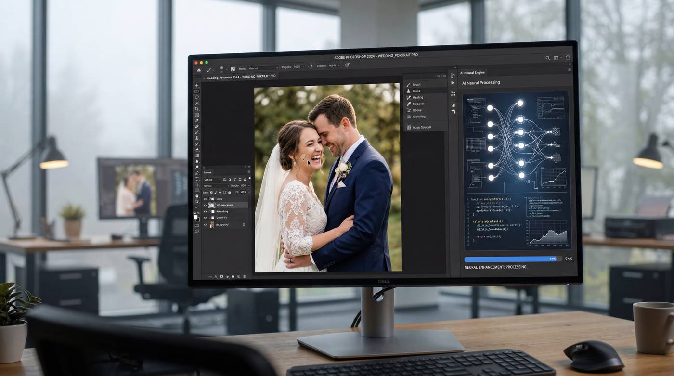Image resolution: width=674 pixels, height=376 pixels.
Task: Open the workspace switcher dropdown at top right
Action: pyautogui.click(x=557, y=58)
